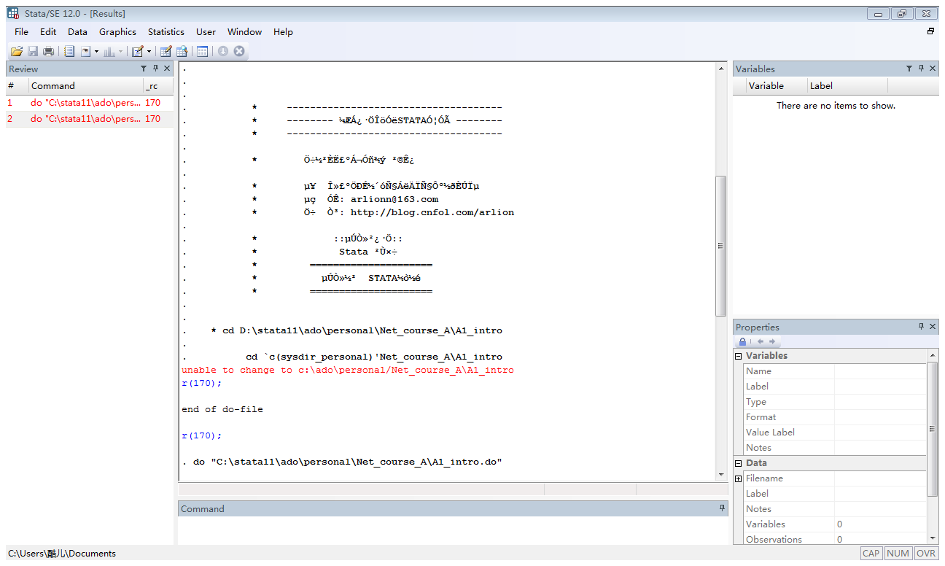
Task: Open the Viewer toolbar dropdown arrow
Action: click(96, 52)
